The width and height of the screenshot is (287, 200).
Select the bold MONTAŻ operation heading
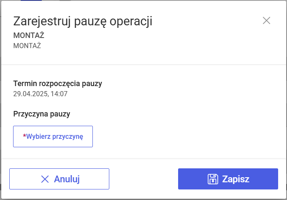(x=29, y=35)
